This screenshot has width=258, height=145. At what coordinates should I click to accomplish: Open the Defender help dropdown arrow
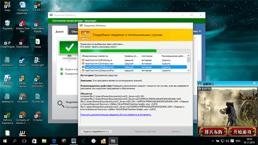(200, 31)
